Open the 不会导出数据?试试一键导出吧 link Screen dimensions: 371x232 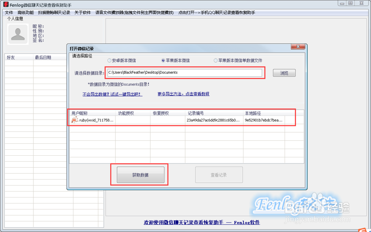click(x=112, y=94)
